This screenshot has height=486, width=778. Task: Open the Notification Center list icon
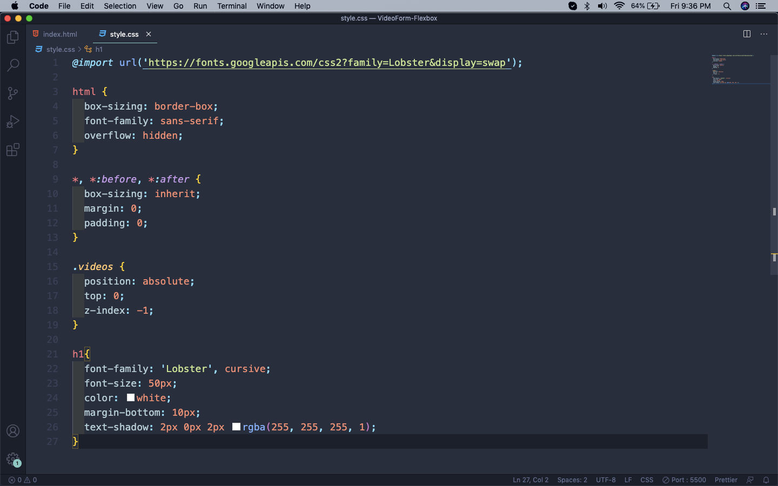tap(761, 6)
